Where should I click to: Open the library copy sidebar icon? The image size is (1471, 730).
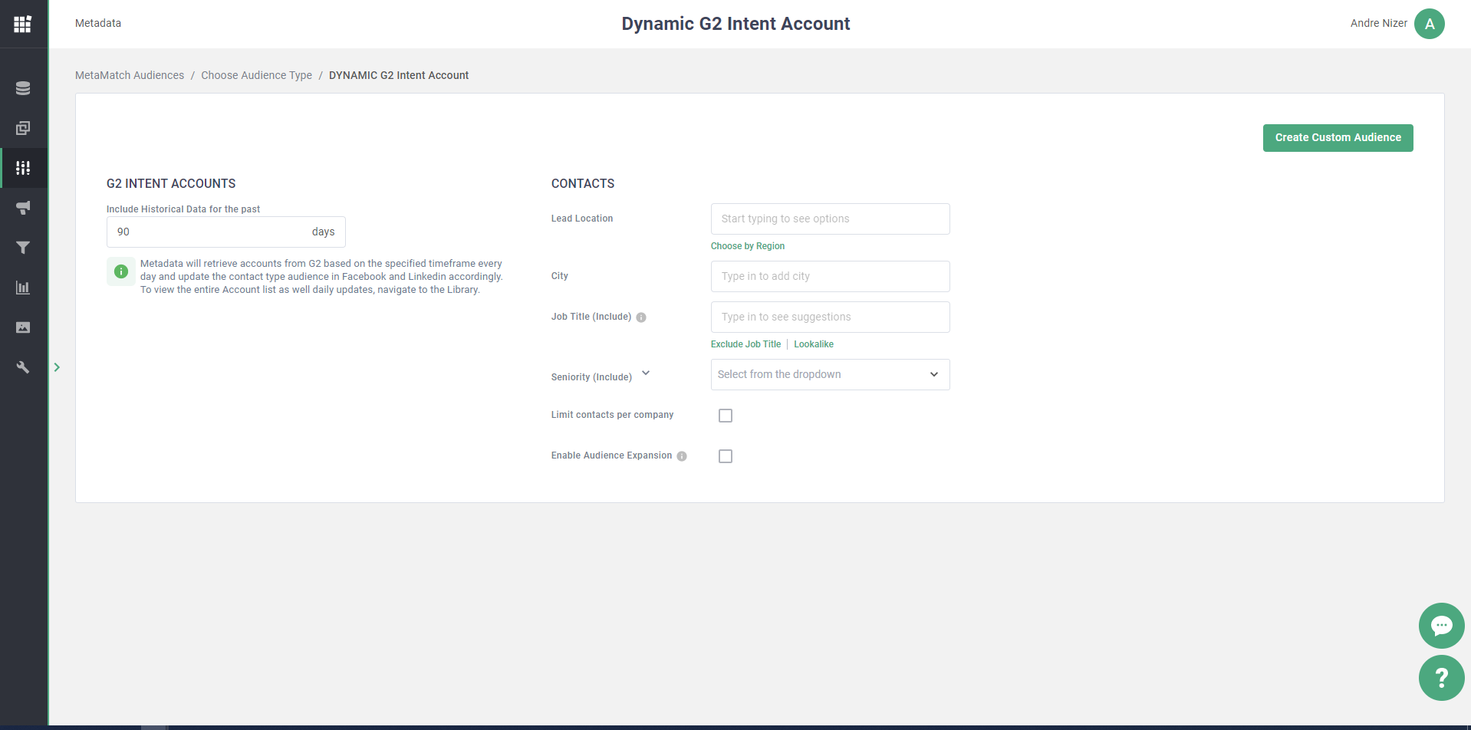tap(23, 128)
